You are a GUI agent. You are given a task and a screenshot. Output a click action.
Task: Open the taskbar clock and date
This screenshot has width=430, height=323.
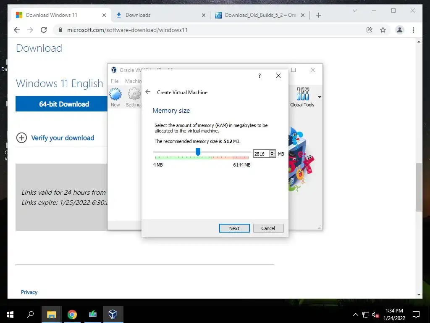tap(394, 315)
